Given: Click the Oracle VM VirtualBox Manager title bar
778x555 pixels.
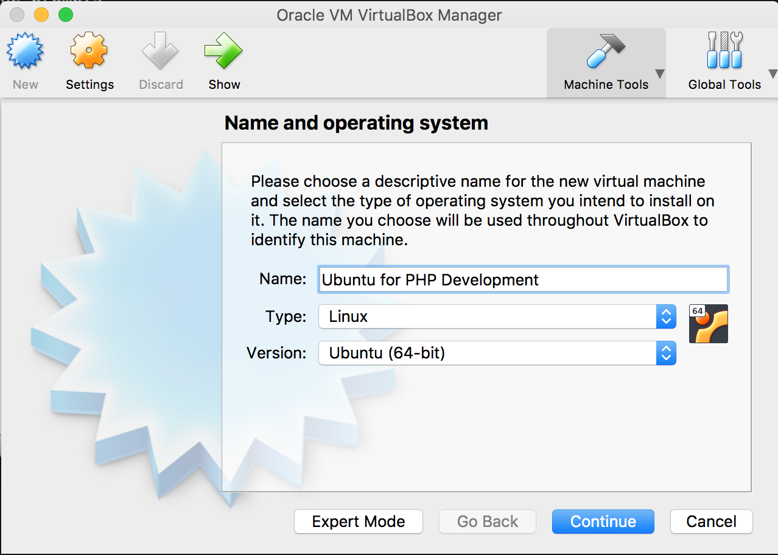Looking at the screenshot, I should [x=389, y=15].
